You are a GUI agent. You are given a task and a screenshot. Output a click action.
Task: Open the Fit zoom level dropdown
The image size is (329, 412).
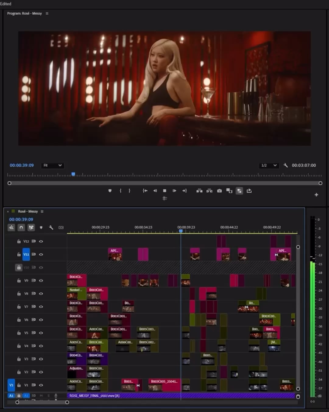click(x=52, y=165)
